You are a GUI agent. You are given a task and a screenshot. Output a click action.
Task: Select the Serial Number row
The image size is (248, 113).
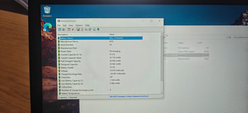pyautogui.click(x=100, y=45)
